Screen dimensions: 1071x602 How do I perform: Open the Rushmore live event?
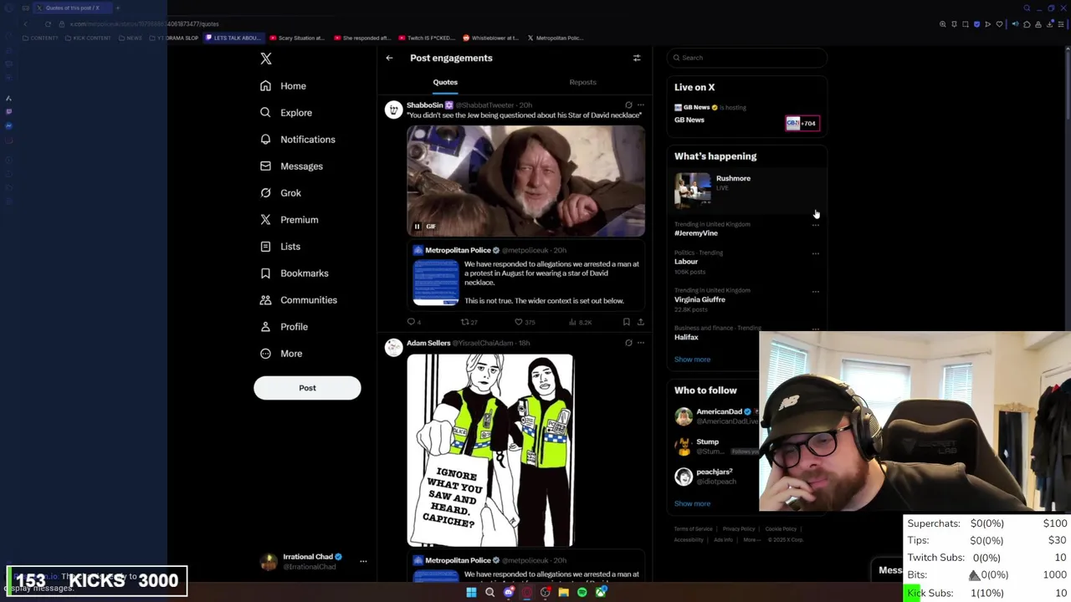[747, 189]
